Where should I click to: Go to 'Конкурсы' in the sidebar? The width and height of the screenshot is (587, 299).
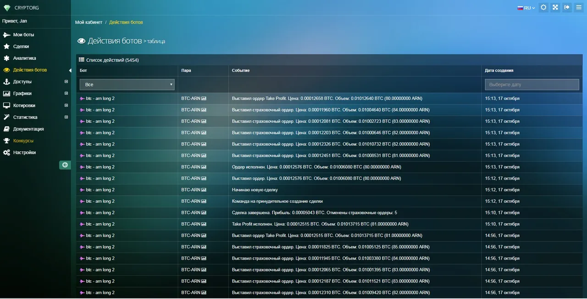(x=23, y=141)
